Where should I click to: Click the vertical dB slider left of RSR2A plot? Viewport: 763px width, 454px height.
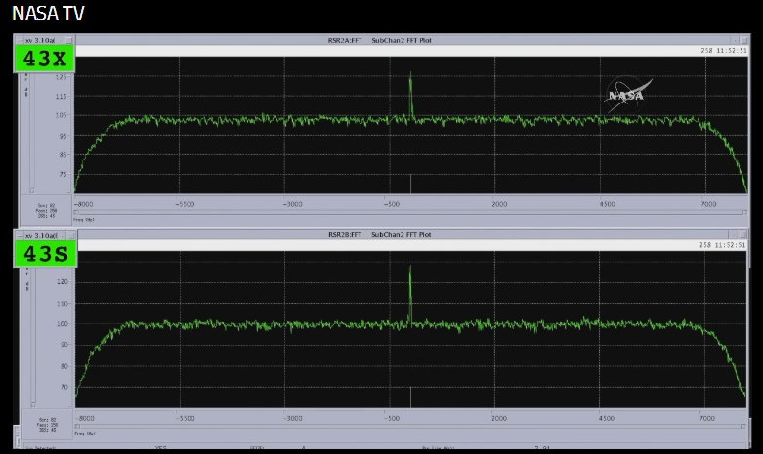(x=32, y=132)
